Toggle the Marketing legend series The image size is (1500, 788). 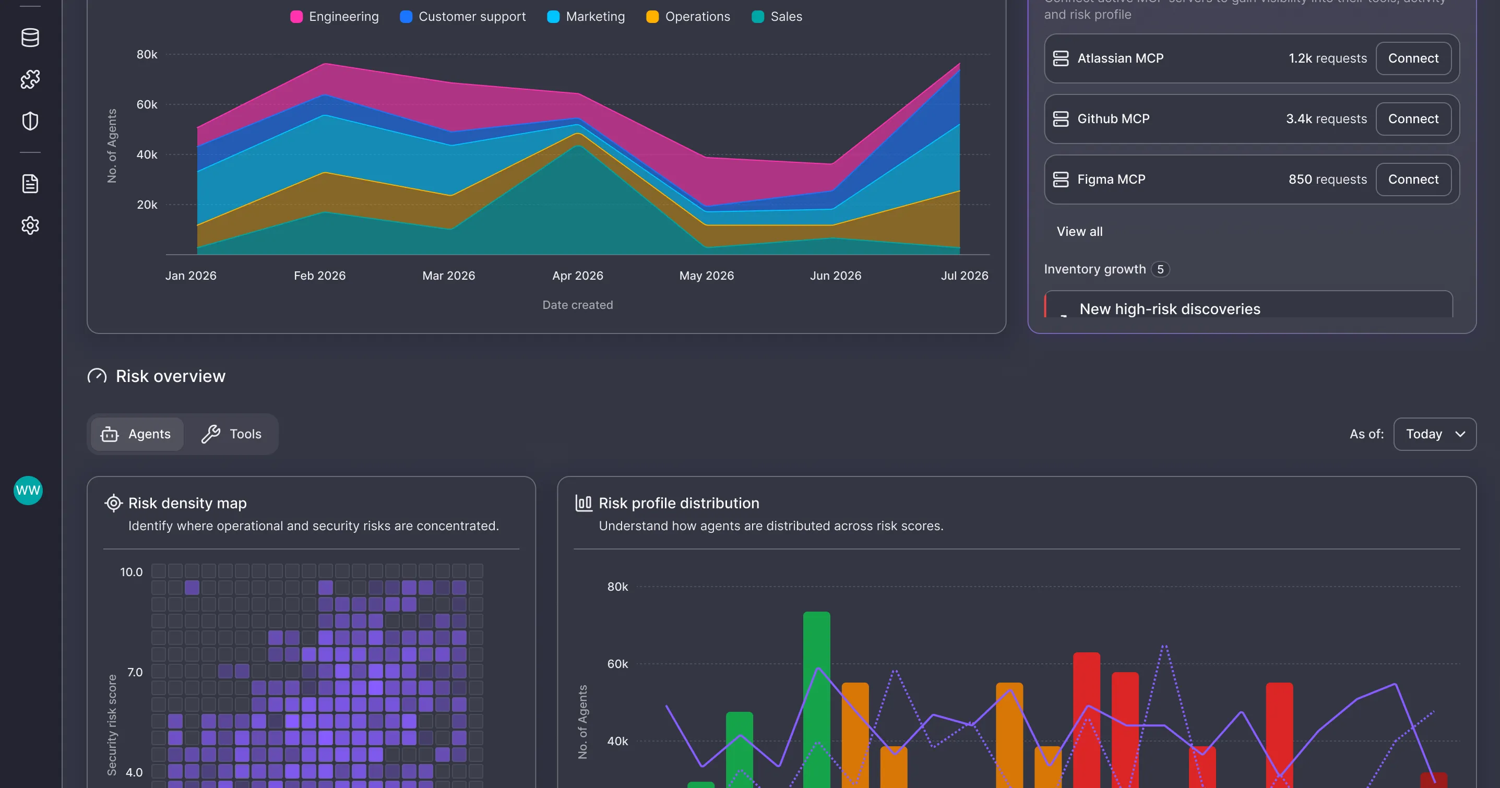(x=586, y=16)
